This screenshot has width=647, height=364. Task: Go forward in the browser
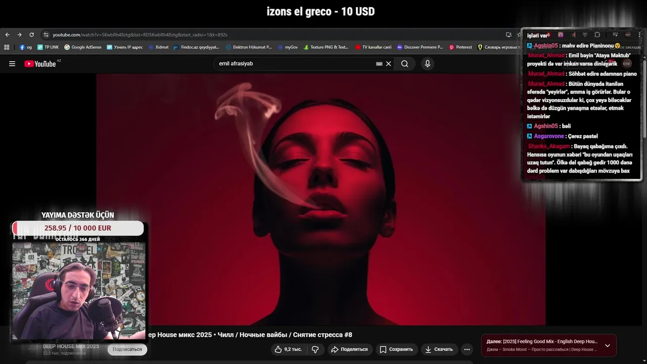19,35
